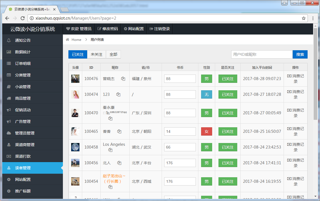Reload the page in browser
Image resolution: width=320 pixels, height=201 pixels.
click(x=23, y=18)
